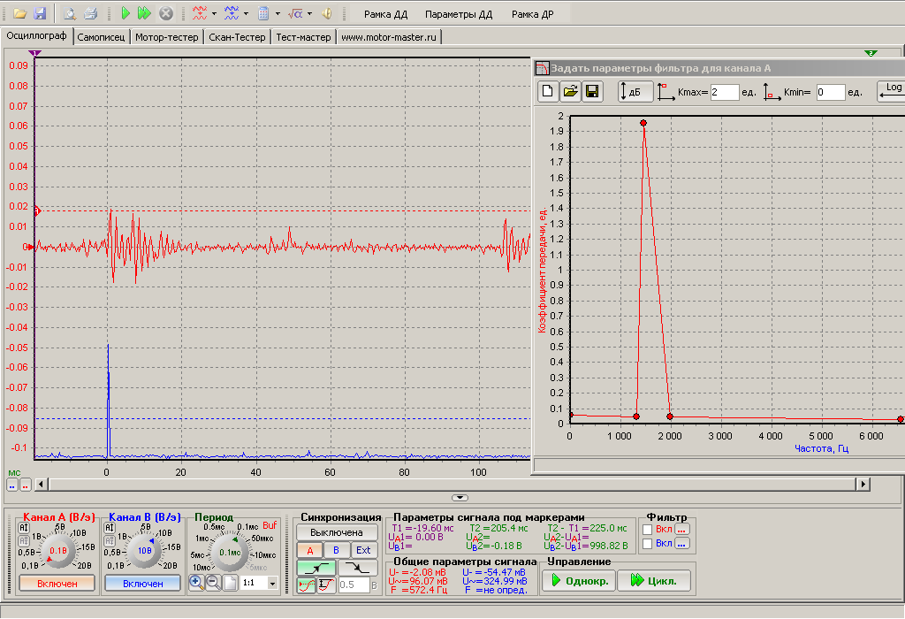Click the square root alpha math icon

pyautogui.click(x=295, y=13)
